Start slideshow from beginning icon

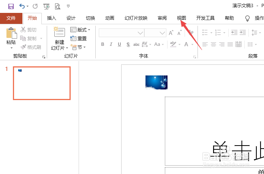(46, 6)
